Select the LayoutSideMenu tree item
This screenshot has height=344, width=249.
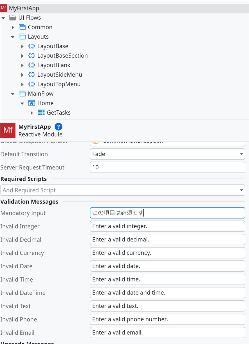coord(60,75)
